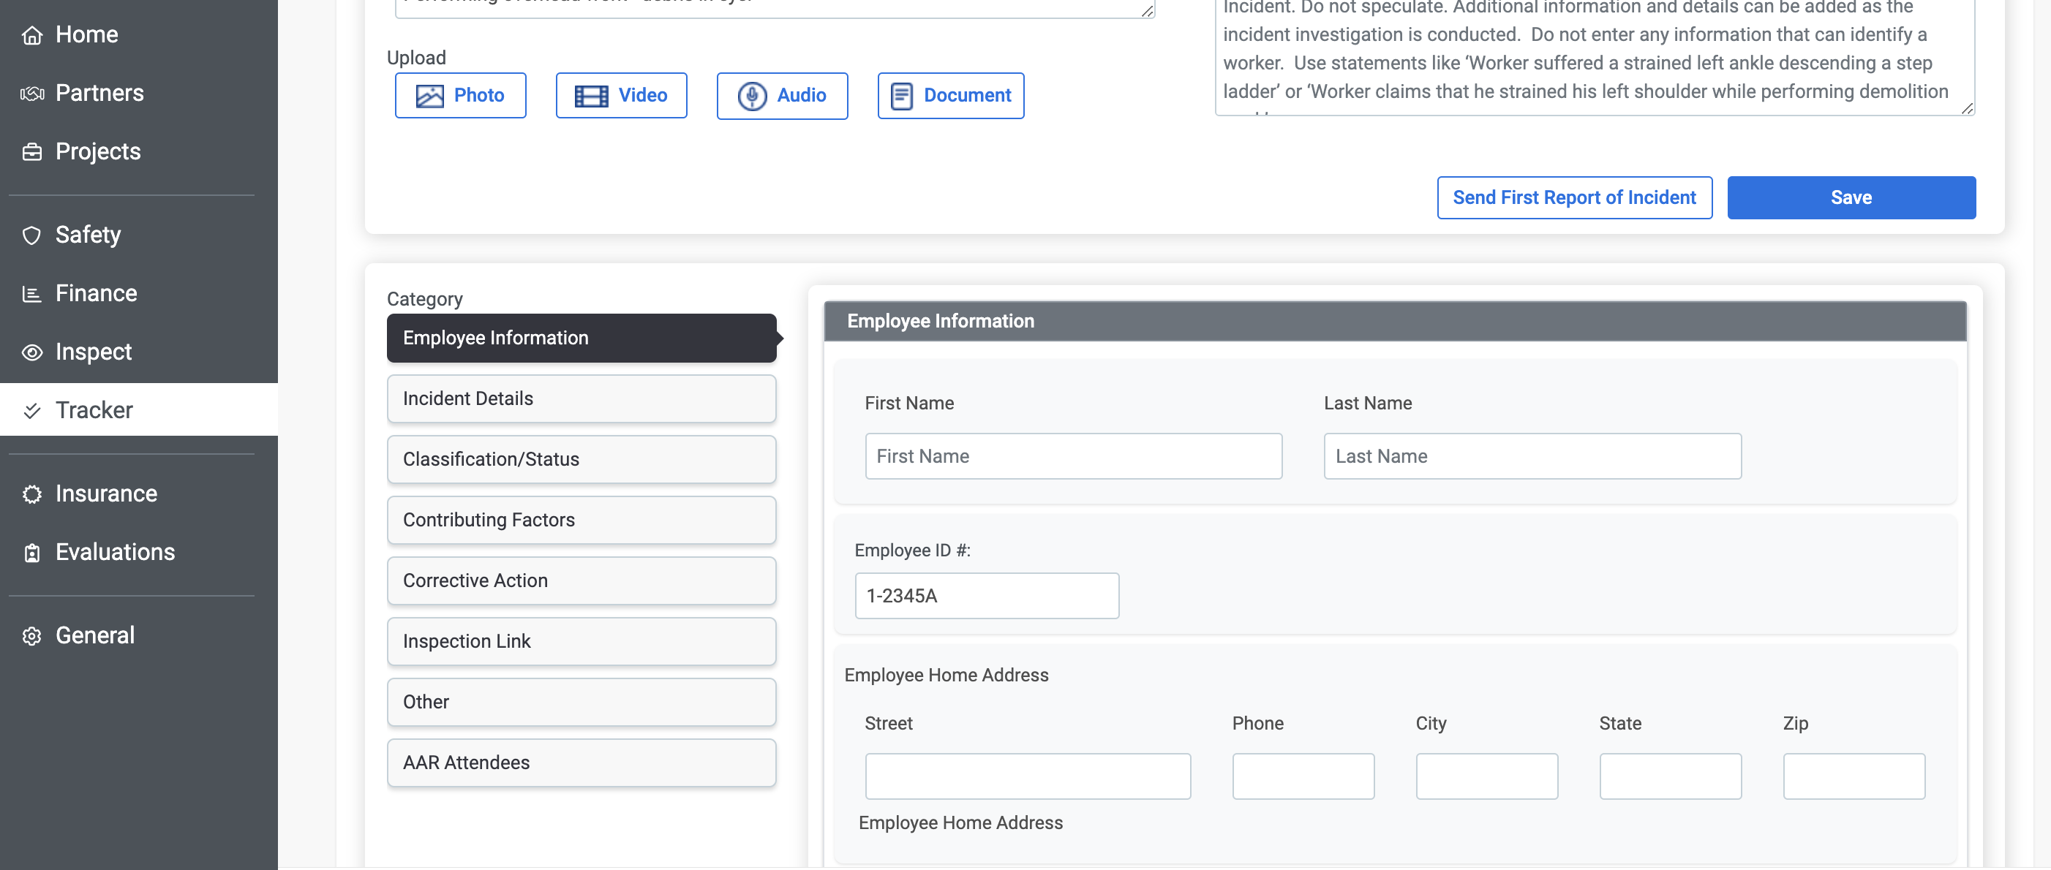Screen dimensions: 2051x870
Task: Go to Partners section
Action: 138,93
